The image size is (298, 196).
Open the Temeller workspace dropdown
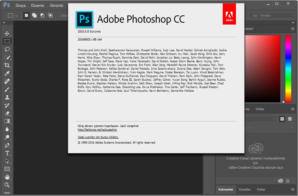(x=276, y=15)
